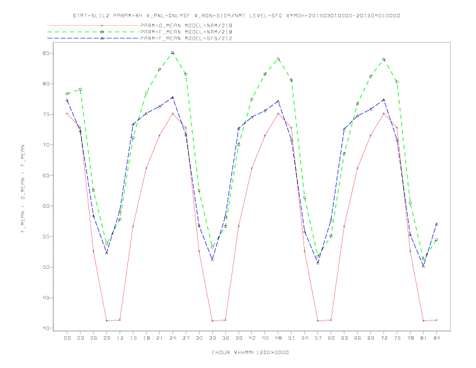Click the blue dashed legend line sample
This screenshot has width=476, height=368.
pos(93,38)
